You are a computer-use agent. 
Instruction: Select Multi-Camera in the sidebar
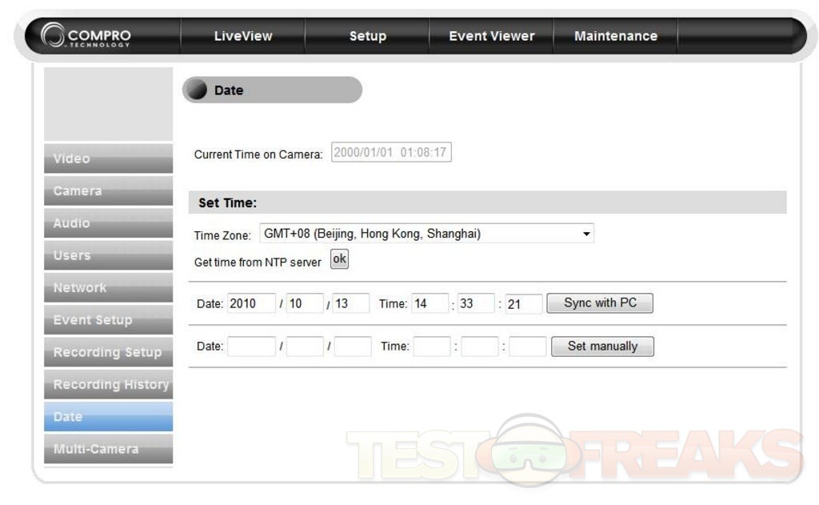[x=108, y=449]
